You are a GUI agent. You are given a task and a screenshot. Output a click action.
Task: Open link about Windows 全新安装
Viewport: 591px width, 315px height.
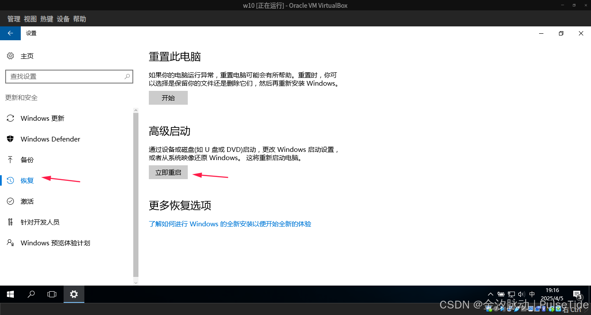pos(230,224)
